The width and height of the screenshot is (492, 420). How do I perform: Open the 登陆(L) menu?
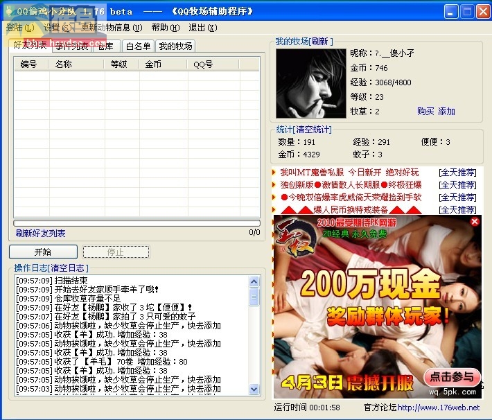(20, 28)
